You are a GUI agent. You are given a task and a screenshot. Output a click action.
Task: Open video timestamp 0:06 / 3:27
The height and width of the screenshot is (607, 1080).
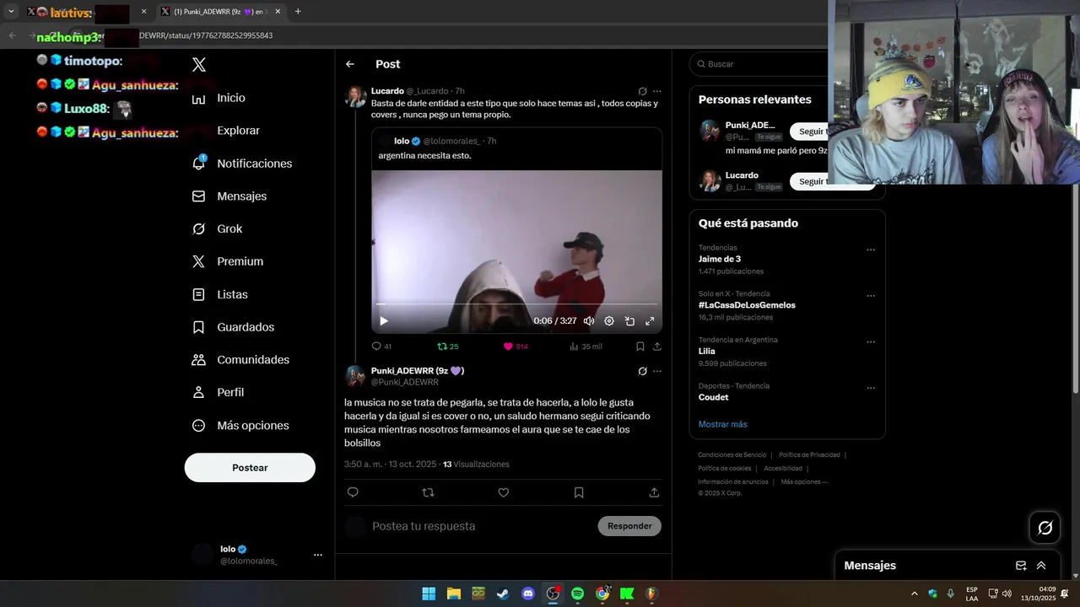[x=555, y=321]
